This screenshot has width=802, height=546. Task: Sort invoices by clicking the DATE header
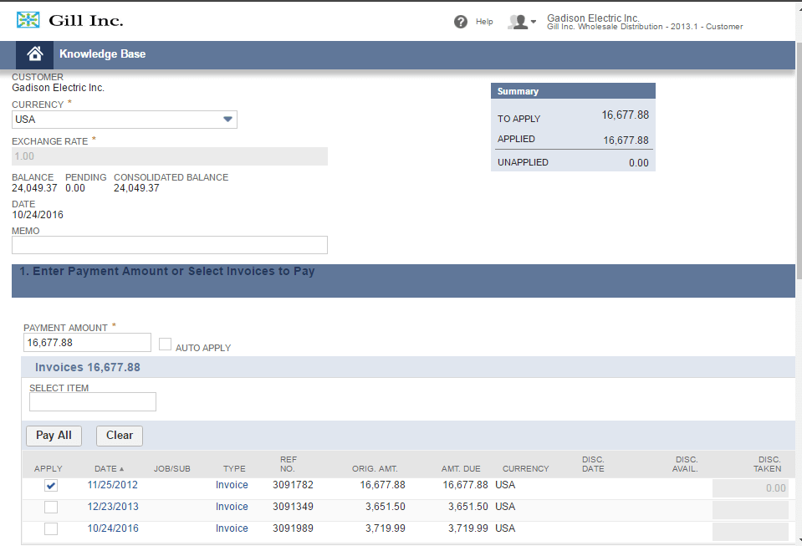click(105, 468)
